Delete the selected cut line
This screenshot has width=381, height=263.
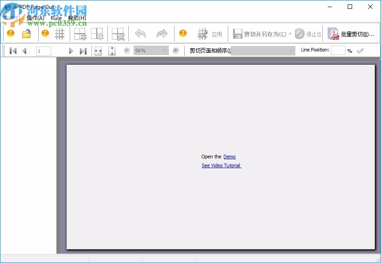(x=118, y=33)
